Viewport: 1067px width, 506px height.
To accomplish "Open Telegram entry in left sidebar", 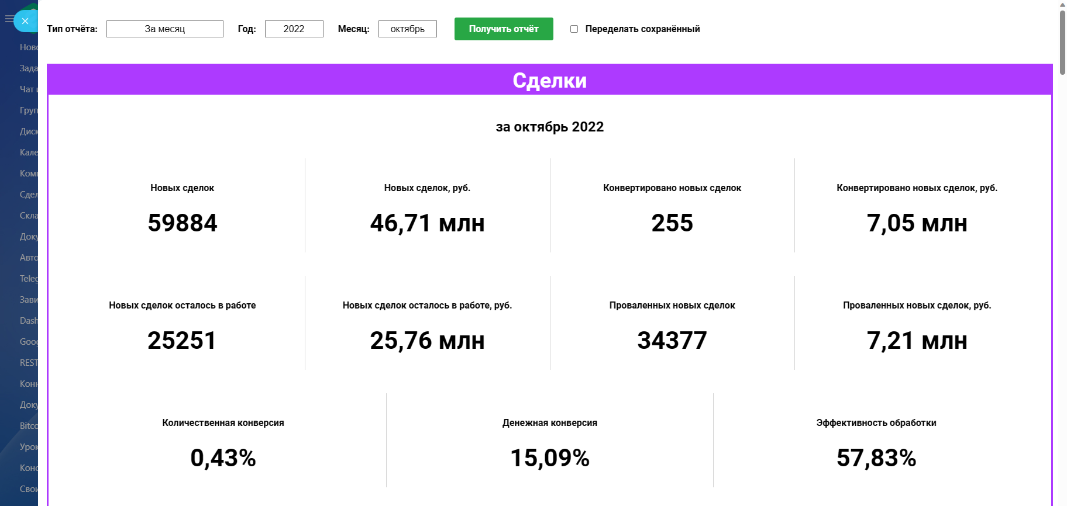I will (x=28, y=279).
